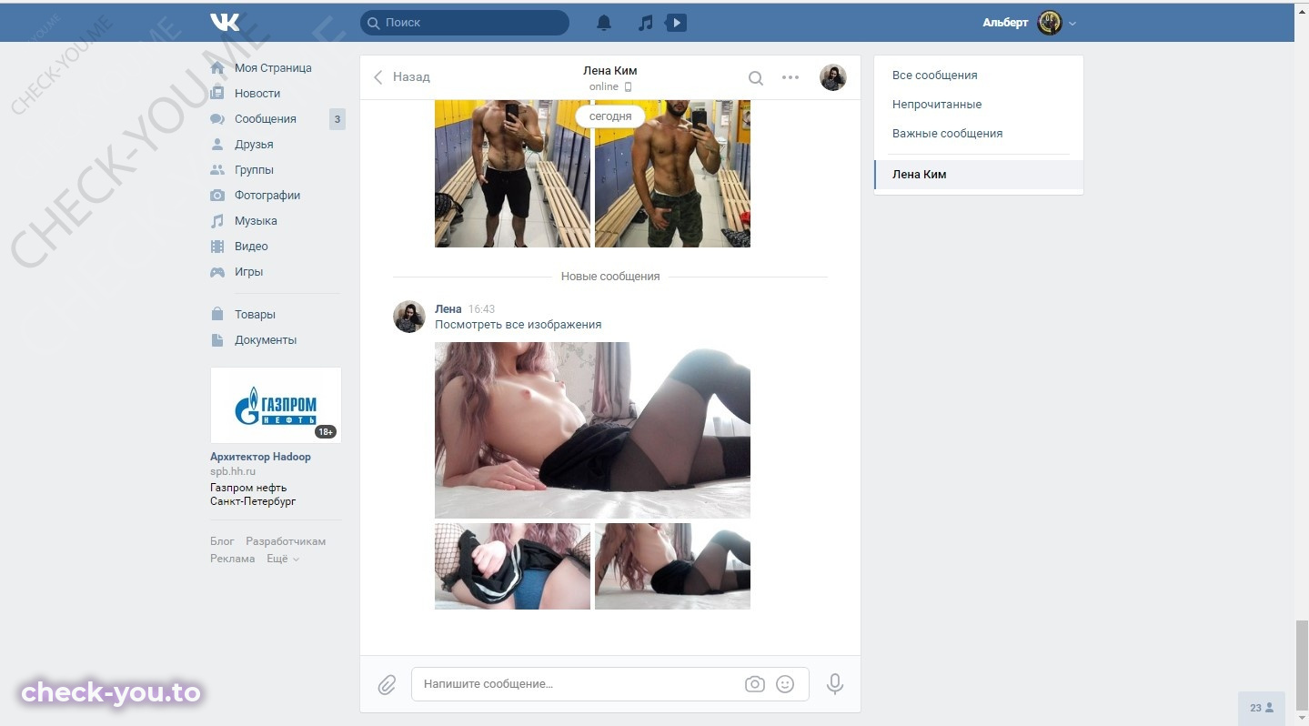This screenshot has width=1309, height=726.
Task: Click the file icon beside Документы
Action: click(217, 340)
